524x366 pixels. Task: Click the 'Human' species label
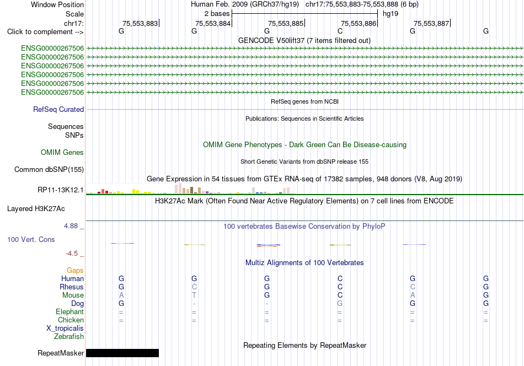click(x=72, y=278)
